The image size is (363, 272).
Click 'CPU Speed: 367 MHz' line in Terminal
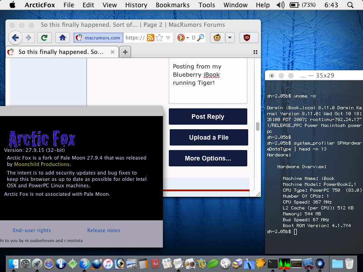[307, 202]
